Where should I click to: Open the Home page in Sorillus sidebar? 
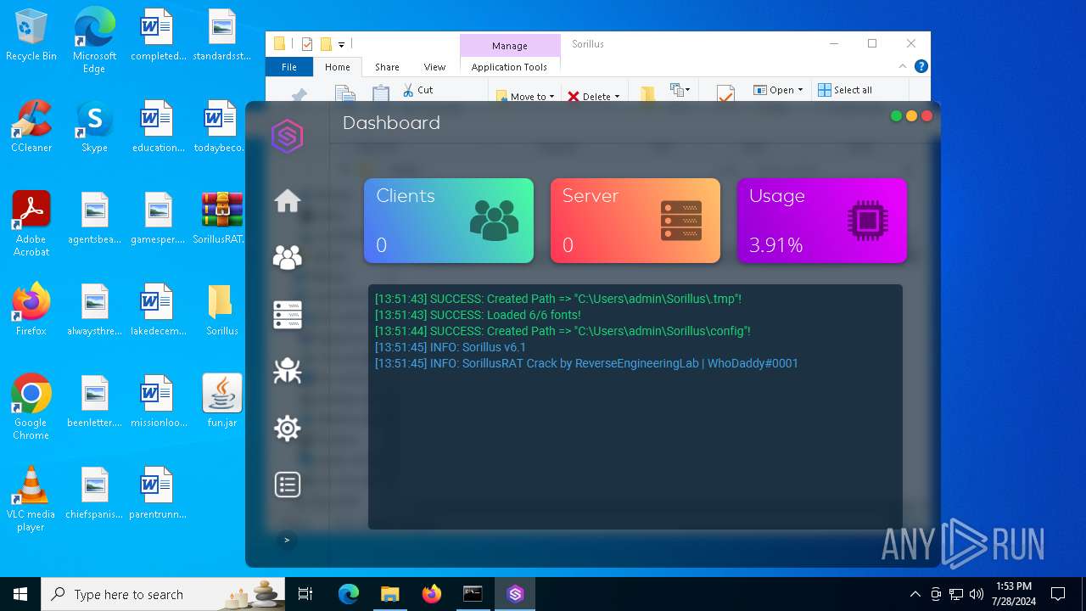(288, 201)
